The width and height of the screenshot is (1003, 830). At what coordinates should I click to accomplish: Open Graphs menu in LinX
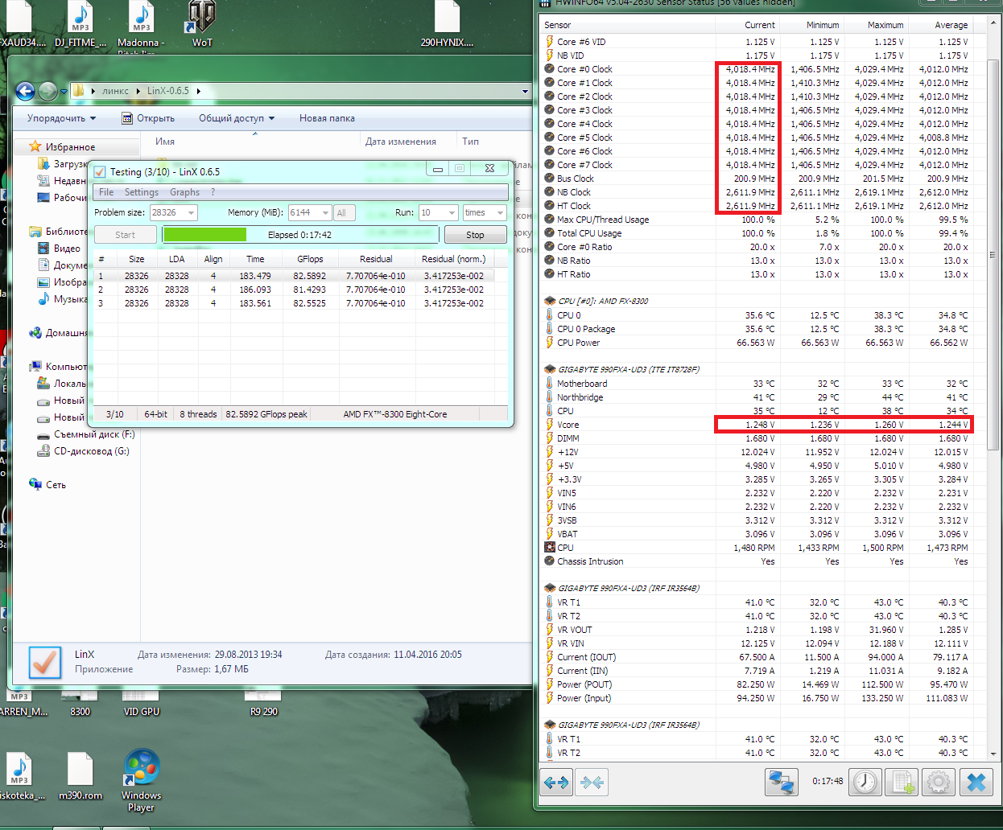click(184, 192)
